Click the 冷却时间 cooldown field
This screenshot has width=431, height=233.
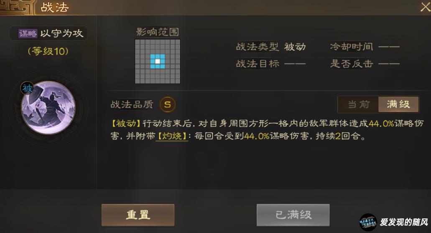click(x=365, y=47)
